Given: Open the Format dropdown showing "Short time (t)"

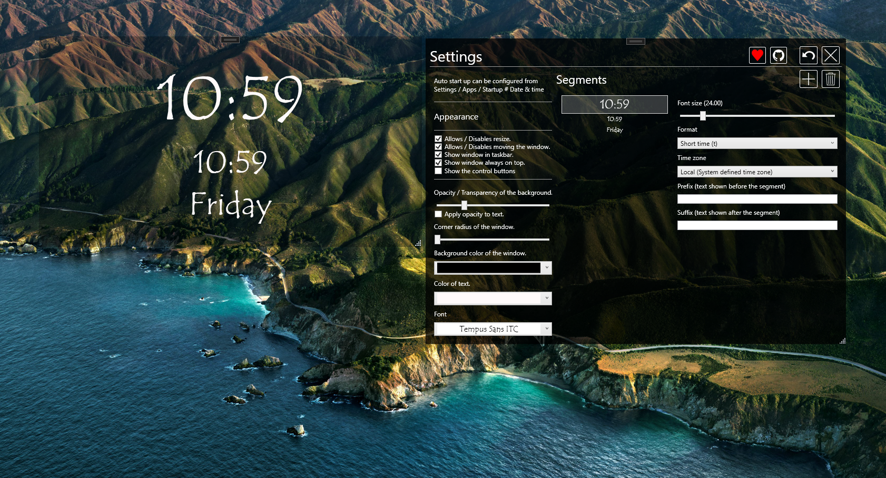Looking at the screenshot, I should tap(757, 143).
